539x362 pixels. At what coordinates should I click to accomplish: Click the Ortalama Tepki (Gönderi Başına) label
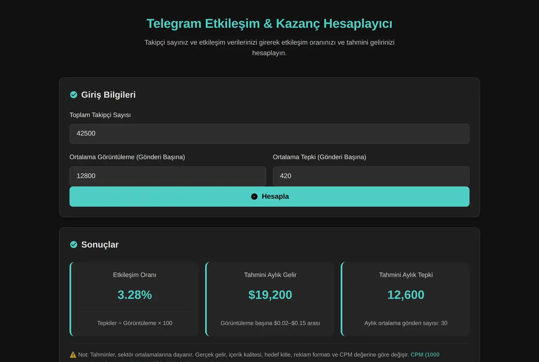[x=319, y=157]
